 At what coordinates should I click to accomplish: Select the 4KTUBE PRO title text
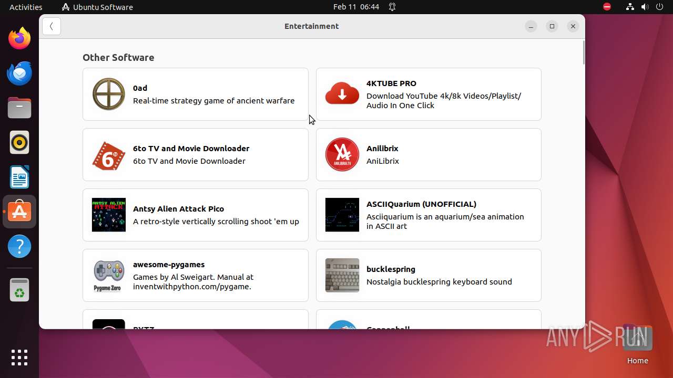pos(391,83)
